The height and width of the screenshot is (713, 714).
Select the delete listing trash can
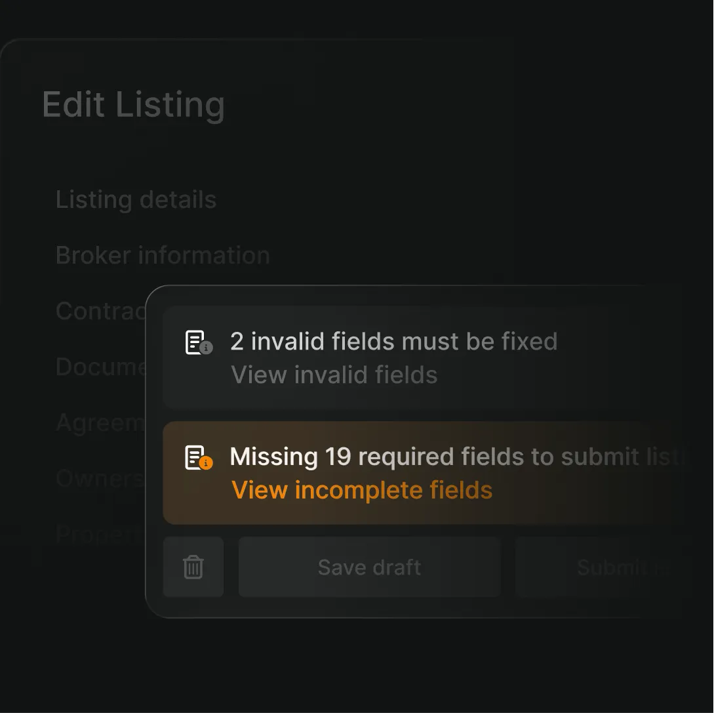click(193, 567)
